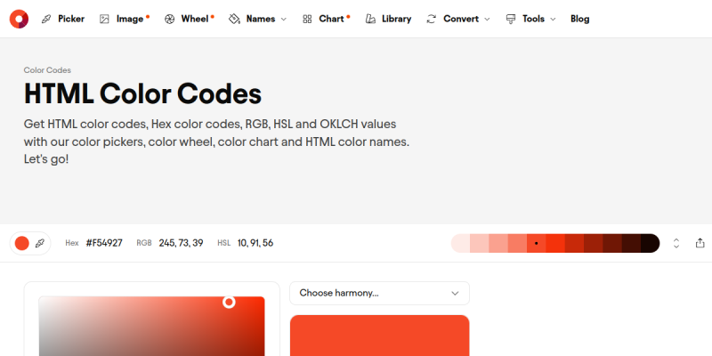Viewport: 712px width, 356px height.
Task: Click inside the saturation gradient area
Action: click(x=151, y=326)
